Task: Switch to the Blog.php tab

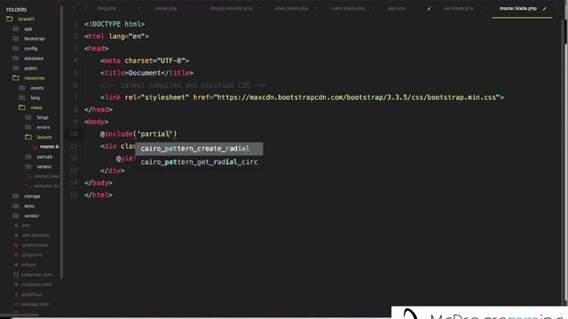Action: coord(106,8)
